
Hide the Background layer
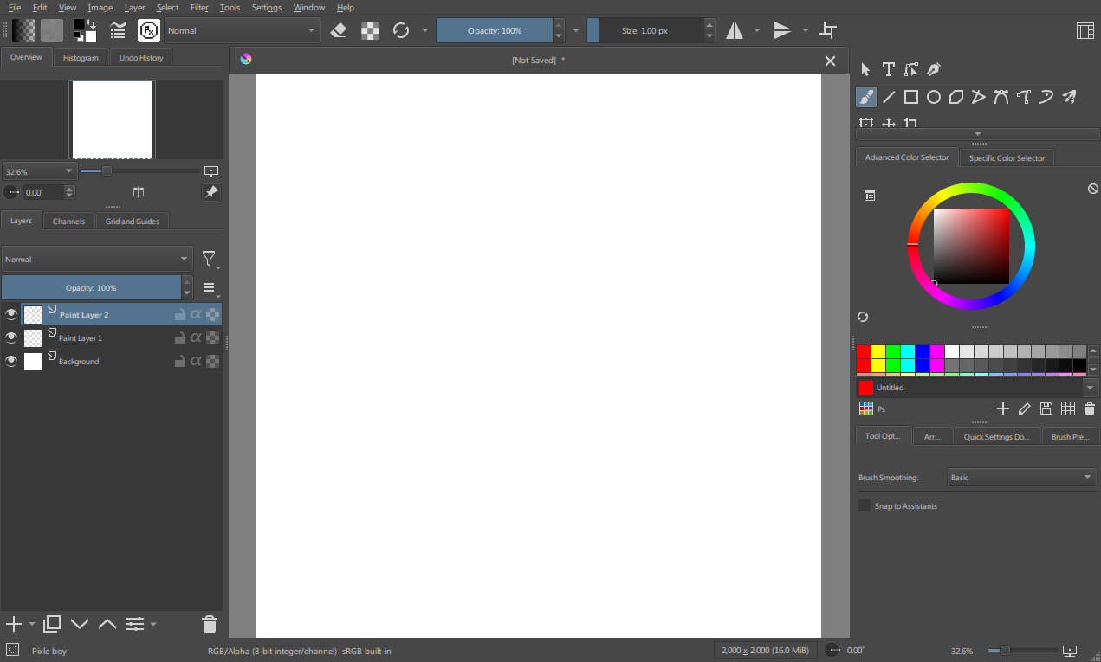(11, 362)
